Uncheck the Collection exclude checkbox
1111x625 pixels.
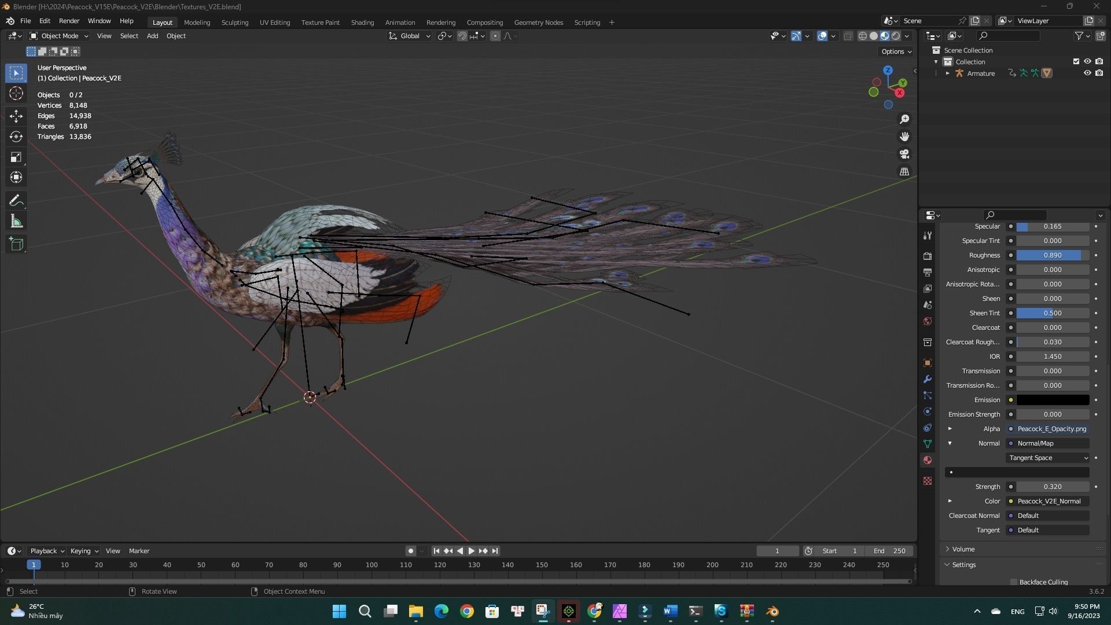click(1076, 61)
